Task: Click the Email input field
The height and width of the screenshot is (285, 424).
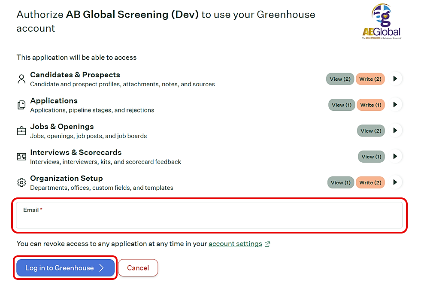Action: click(x=209, y=215)
